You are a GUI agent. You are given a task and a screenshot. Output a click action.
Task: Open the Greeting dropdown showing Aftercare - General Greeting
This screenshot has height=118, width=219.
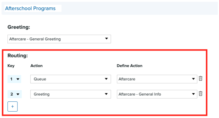click(x=59, y=39)
